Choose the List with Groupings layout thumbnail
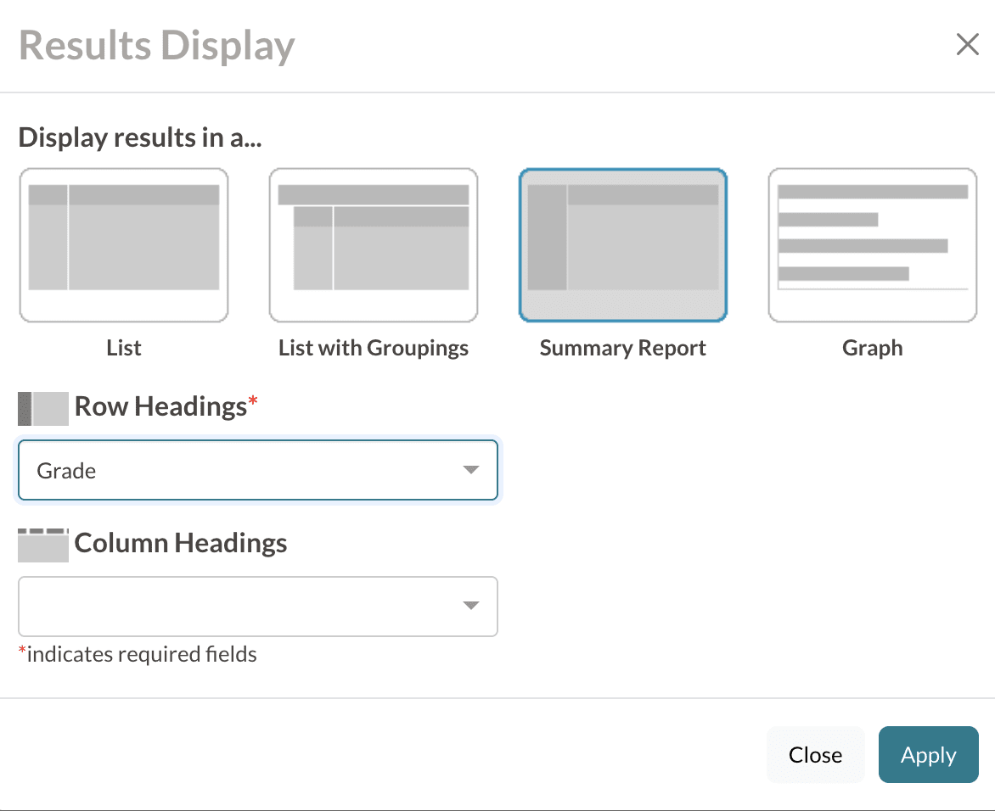Screen dimensions: 995x811 [x=374, y=245]
